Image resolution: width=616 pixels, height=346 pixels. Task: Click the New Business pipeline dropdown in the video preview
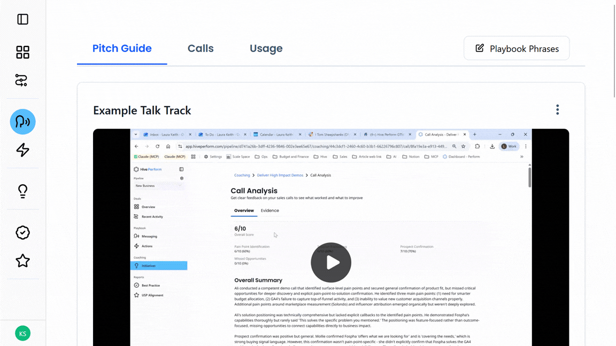pos(158,186)
